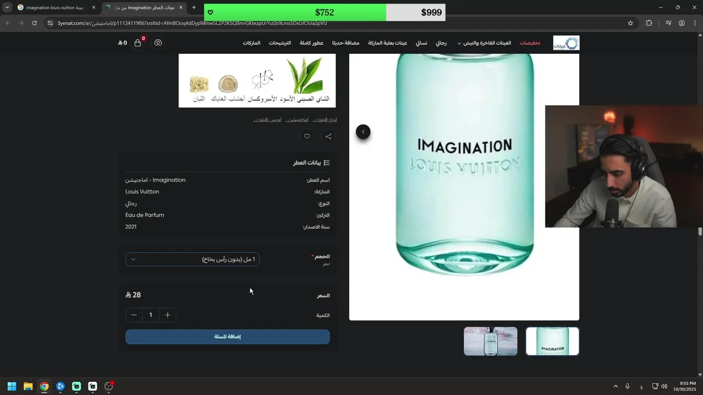
Task: Click the لوي فيتون tag link
Action: click(325, 119)
